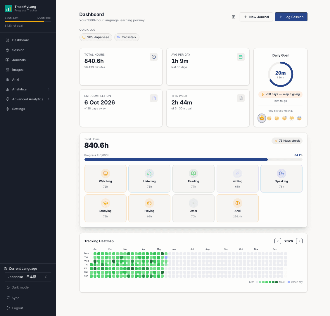The image size is (330, 316).
Task: Click the calendar icon on This Week card
Action: pos(241,98)
